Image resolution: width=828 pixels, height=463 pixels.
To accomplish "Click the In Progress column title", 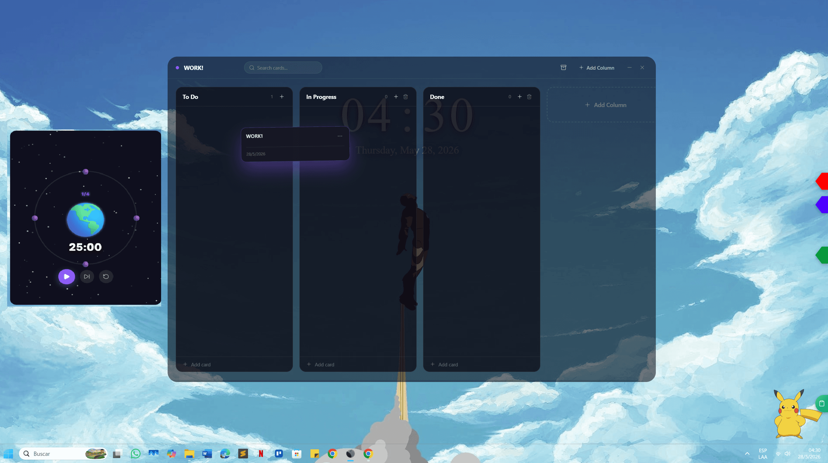I will pyautogui.click(x=321, y=97).
